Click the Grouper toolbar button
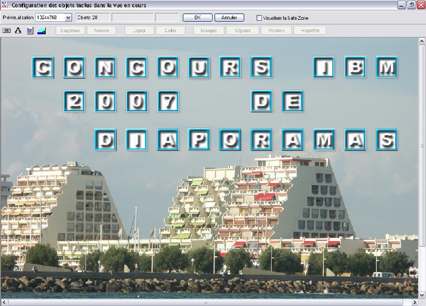 [209, 30]
